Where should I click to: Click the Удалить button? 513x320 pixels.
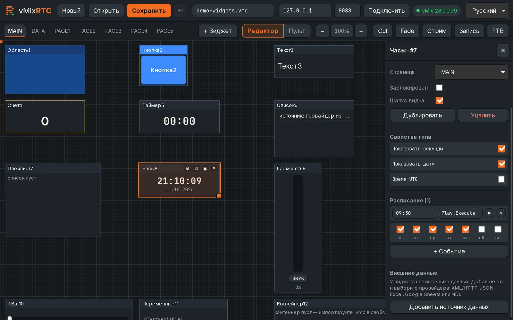point(483,115)
